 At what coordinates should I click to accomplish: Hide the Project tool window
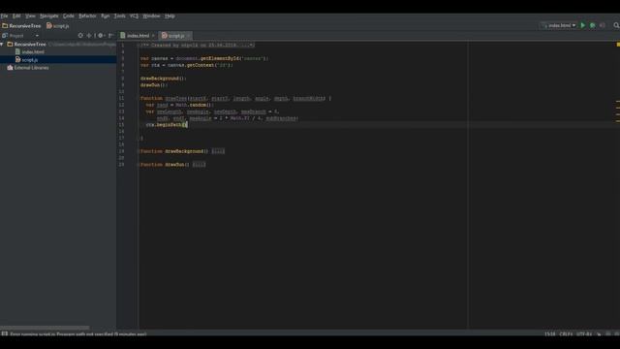[x=111, y=35]
